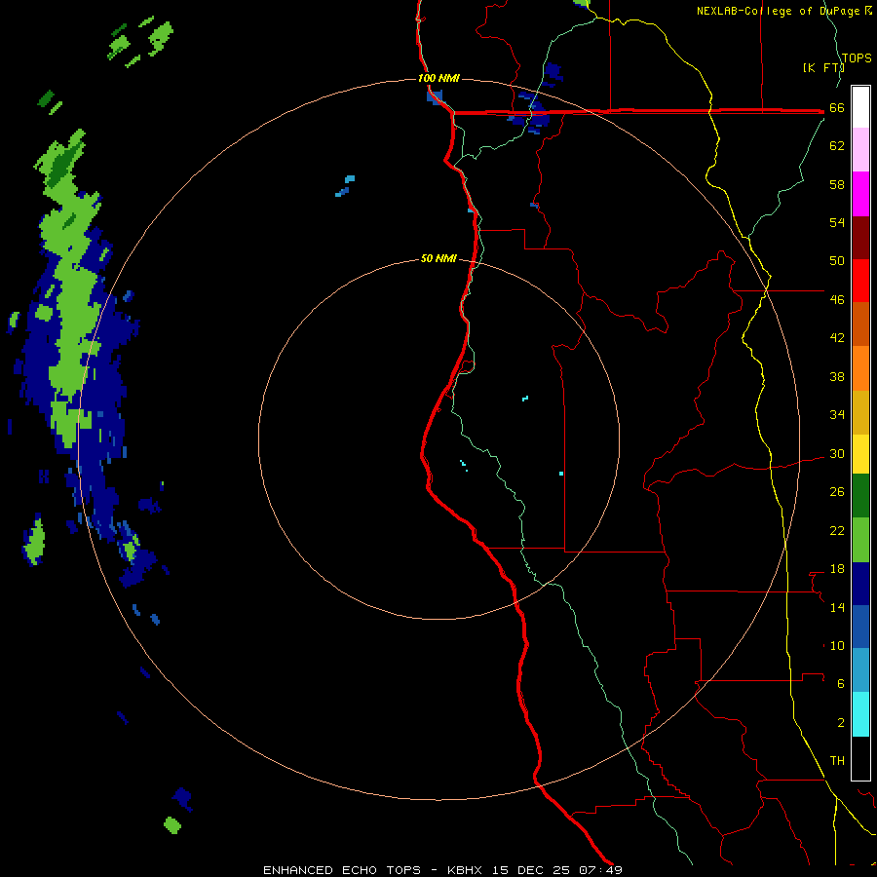Click the 50 NMI range ring label
The image size is (877, 877).
pyautogui.click(x=438, y=258)
